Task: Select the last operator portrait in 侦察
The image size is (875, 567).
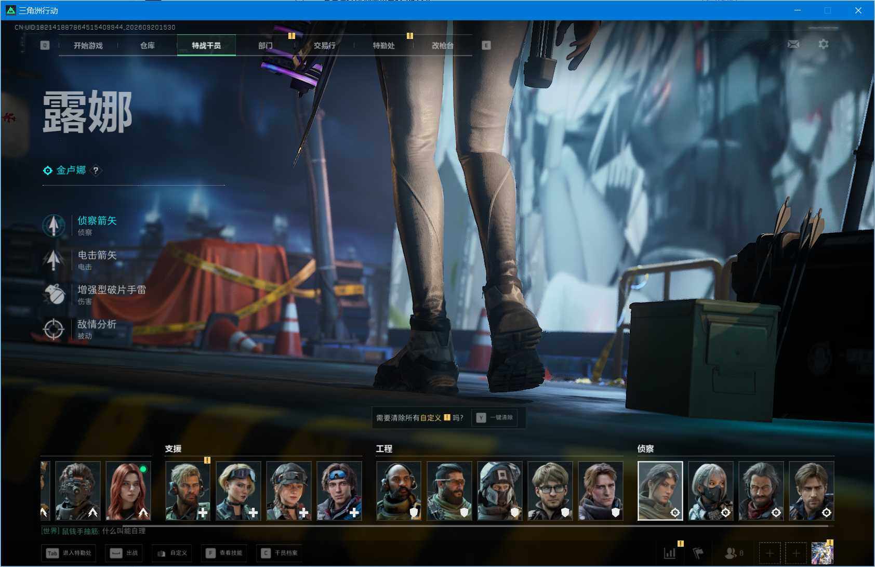Action: (x=812, y=491)
